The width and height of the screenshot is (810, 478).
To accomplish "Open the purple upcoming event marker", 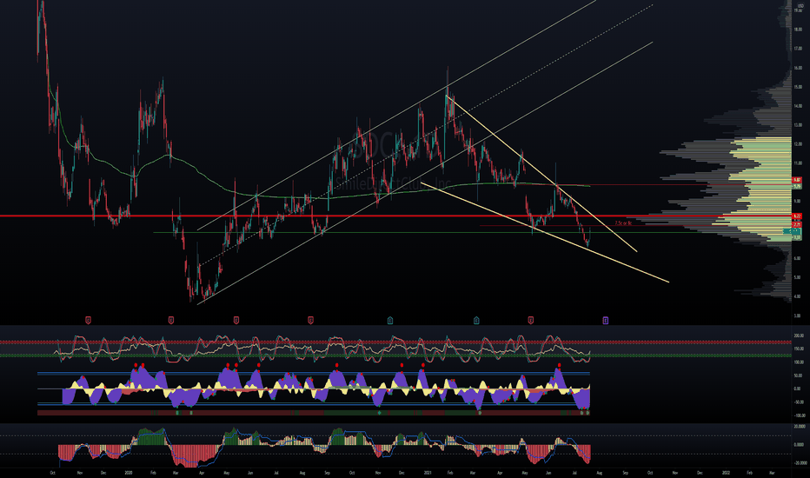I will (x=606, y=321).
